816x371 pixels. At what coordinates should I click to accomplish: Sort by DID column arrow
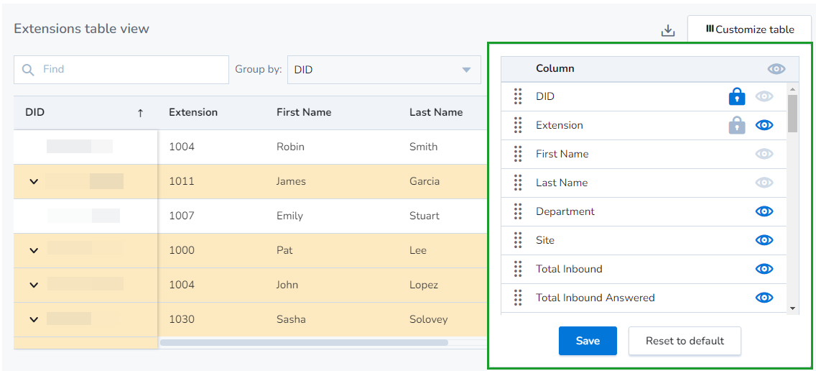(x=140, y=113)
